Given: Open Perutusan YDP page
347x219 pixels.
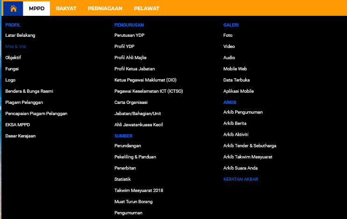Looking at the screenshot, I should (129, 35).
